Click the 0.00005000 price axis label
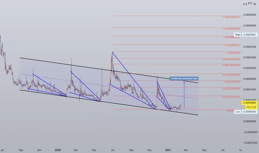The image size is (259, 153). tap(250, 15)
